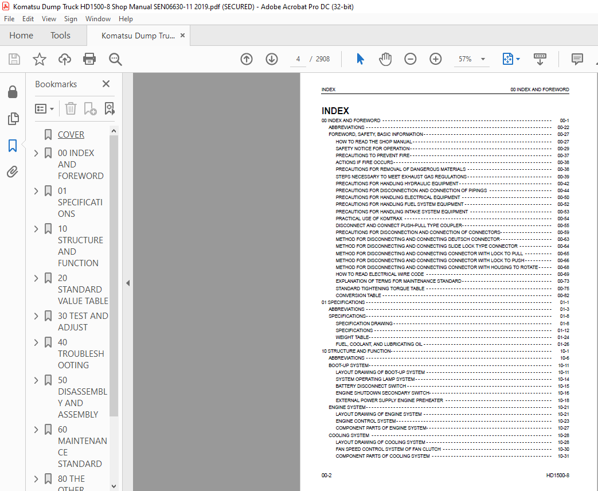Add a new bookmark icon
The height and width of the screenshot is (491, 598).
pyautogui.click(x=90, y=109)
